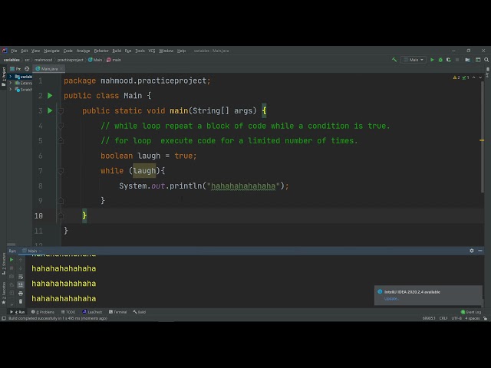Screen dimensions: 491x368
Task: Click the Build Project hammer icon
Action: [394, 60]
